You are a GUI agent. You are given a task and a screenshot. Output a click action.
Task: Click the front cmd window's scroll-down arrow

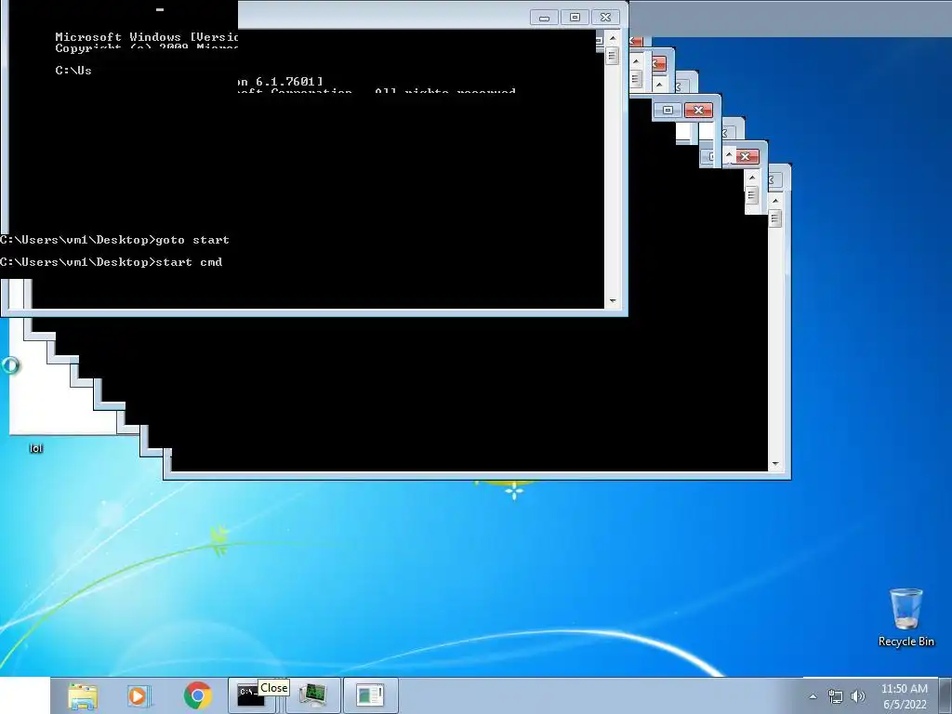click(613, 301)
